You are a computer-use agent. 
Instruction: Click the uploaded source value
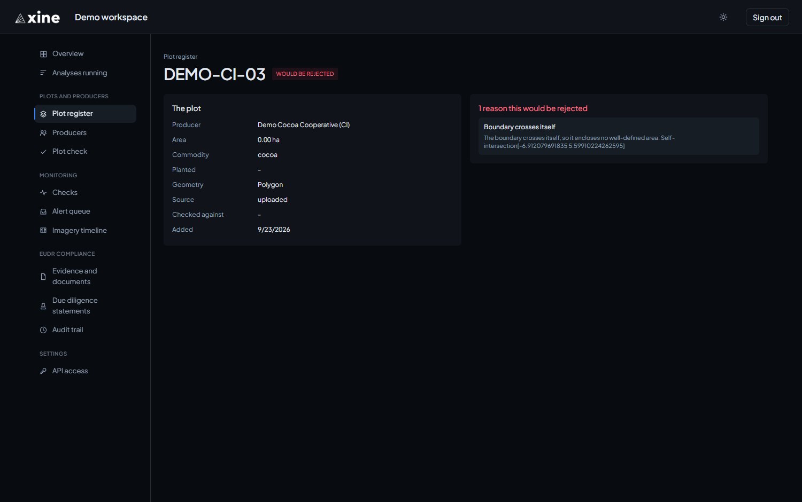pos(273,200)
